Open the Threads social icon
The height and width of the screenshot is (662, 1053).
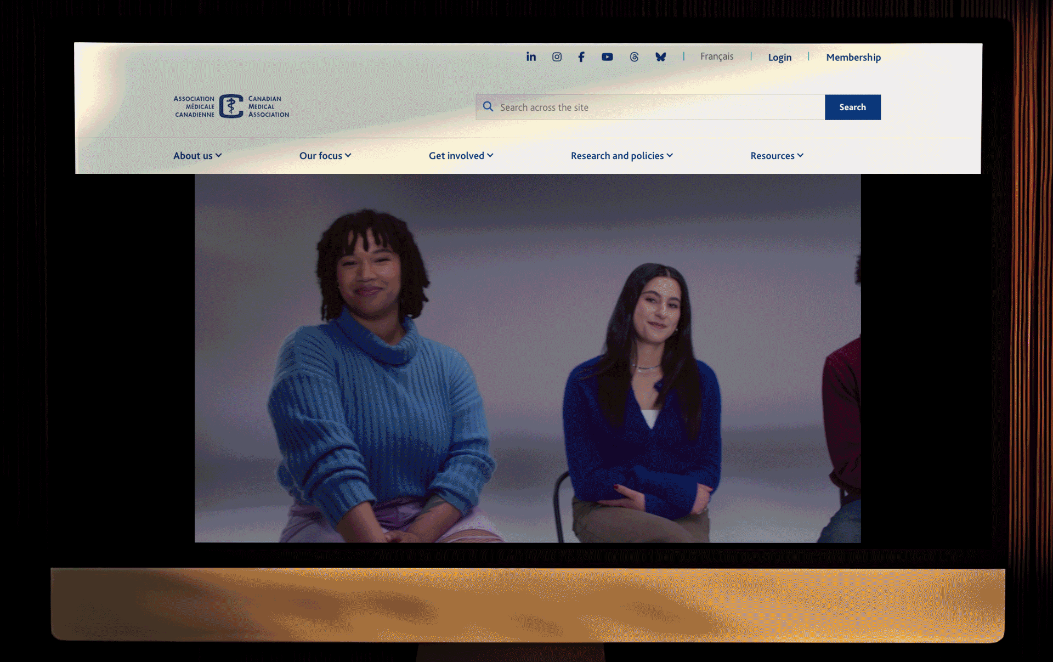(x=634, y=57)
